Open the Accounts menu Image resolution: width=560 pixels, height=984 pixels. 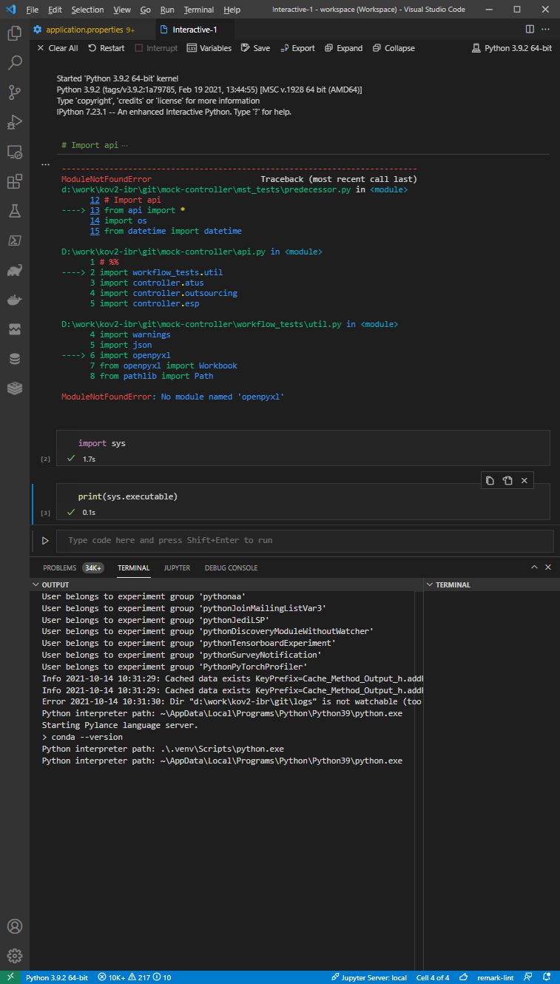pyautogui.click(x=14, y=926)
